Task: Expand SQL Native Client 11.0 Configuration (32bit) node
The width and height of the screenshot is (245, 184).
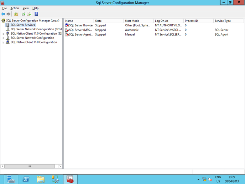Action: click(x=3, y=34)
